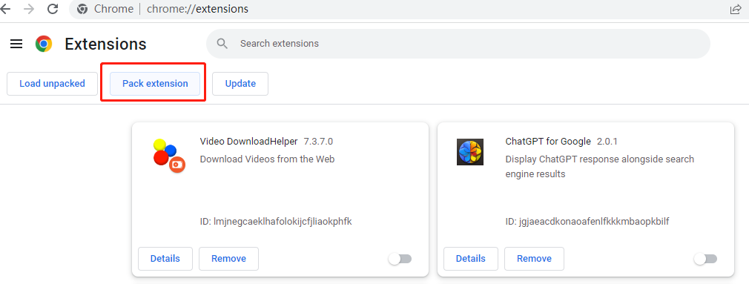Click Load unpacked

point(52,84)
